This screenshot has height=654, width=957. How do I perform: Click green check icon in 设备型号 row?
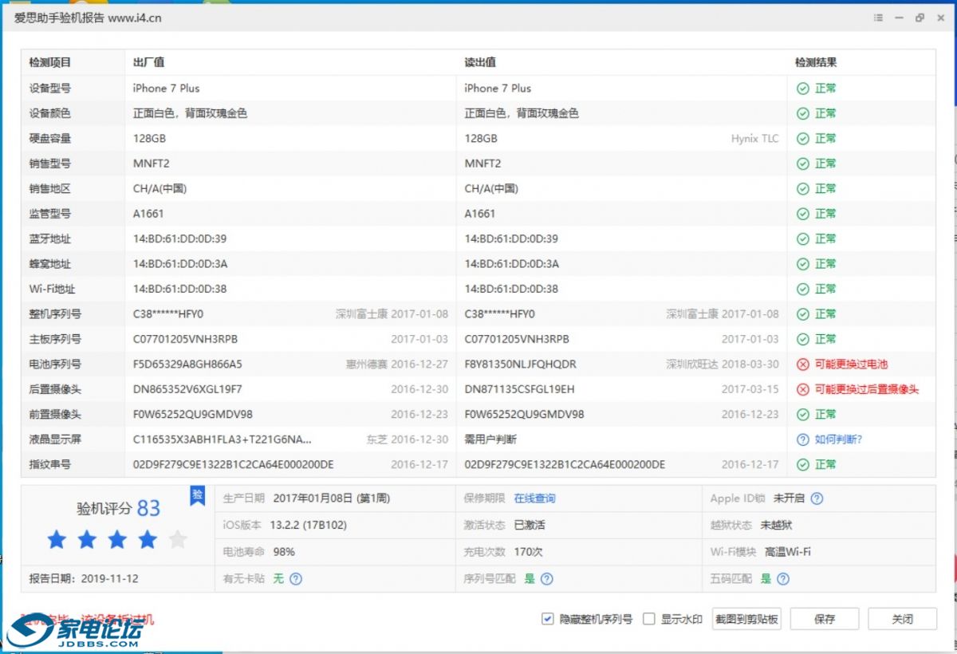pos(803,89)
